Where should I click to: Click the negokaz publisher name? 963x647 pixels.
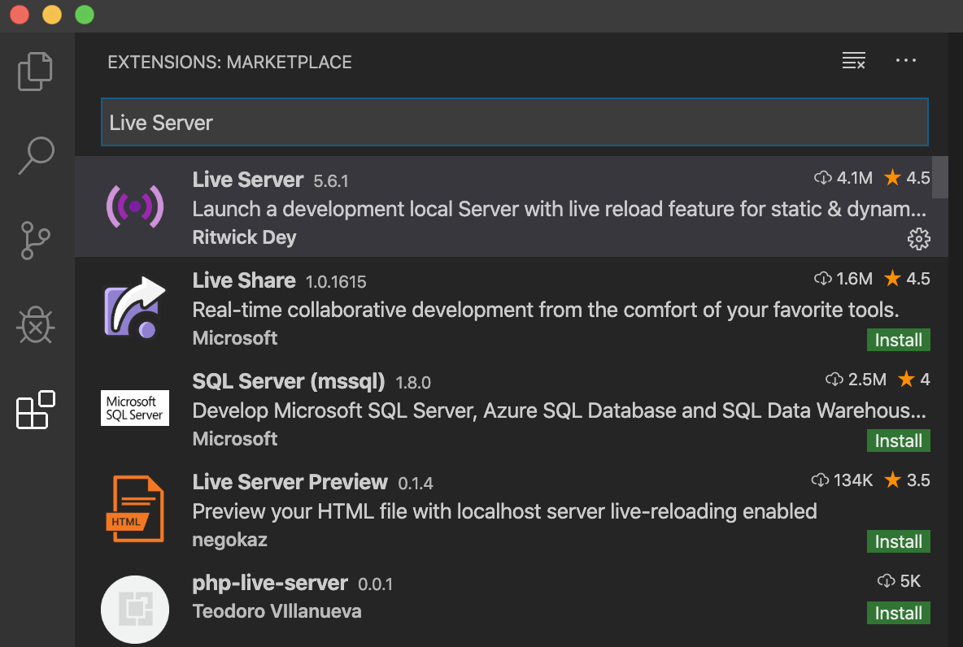pos(229,540)
